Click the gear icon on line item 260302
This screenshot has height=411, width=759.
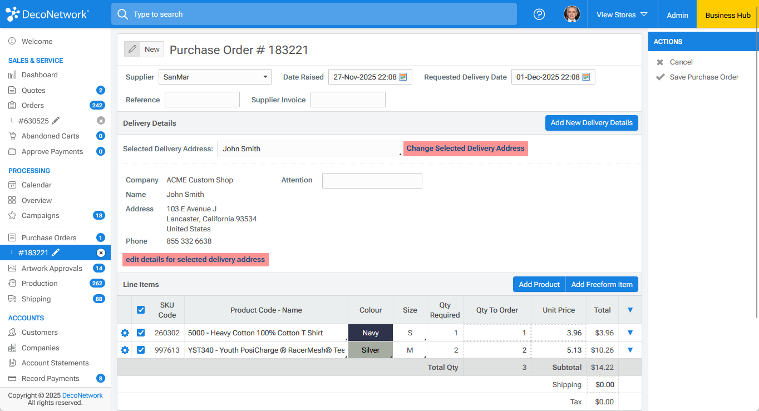(x=125, y=333)
